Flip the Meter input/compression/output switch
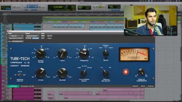Screen dimensions: 182x102 pos(106,53)
